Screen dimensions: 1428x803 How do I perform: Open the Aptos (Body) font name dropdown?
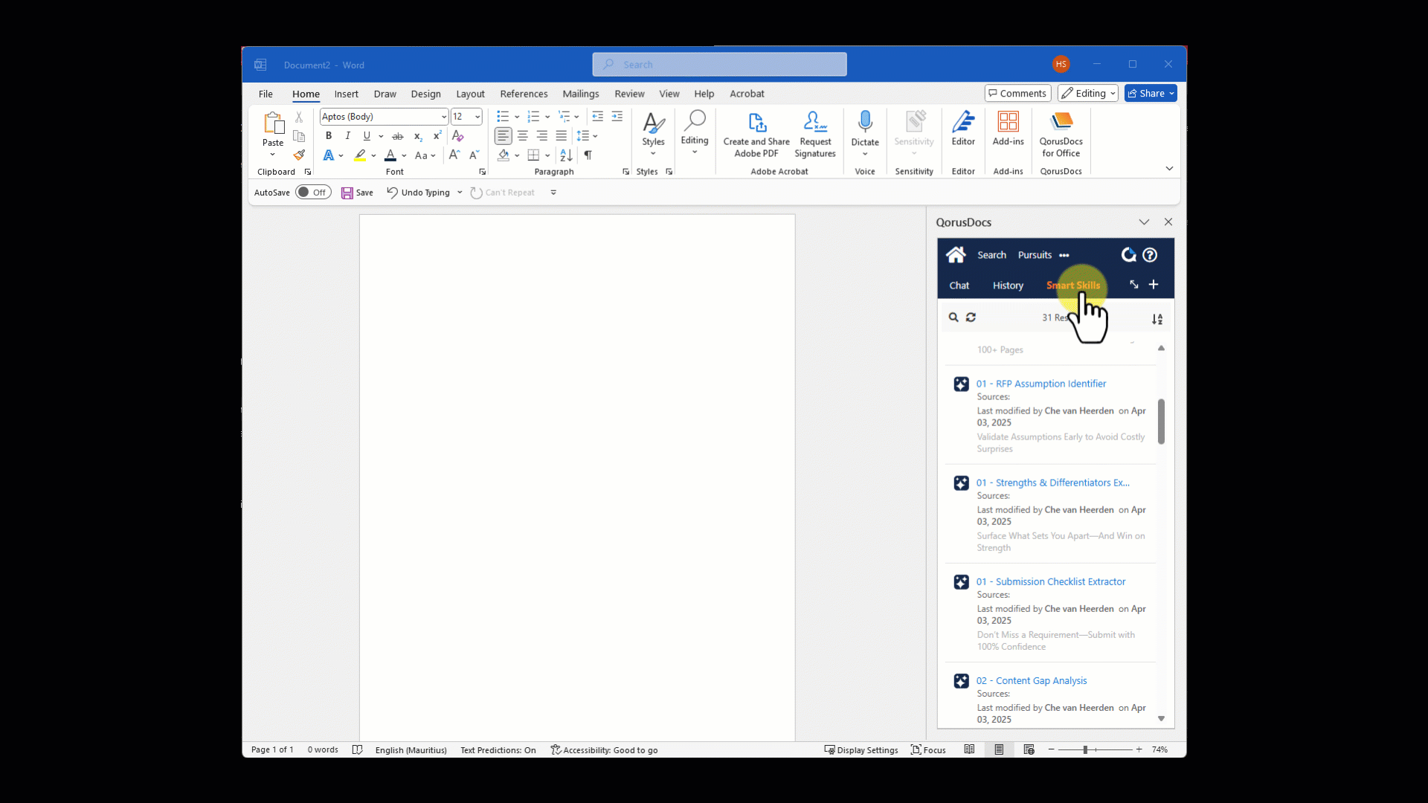click(444, 117)
